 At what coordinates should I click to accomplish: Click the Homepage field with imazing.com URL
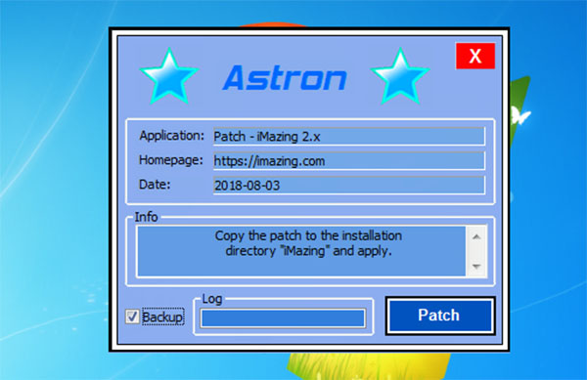[x=349, y=161]
